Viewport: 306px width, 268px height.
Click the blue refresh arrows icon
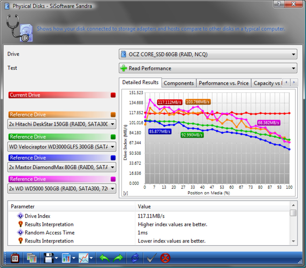(135, 258)
